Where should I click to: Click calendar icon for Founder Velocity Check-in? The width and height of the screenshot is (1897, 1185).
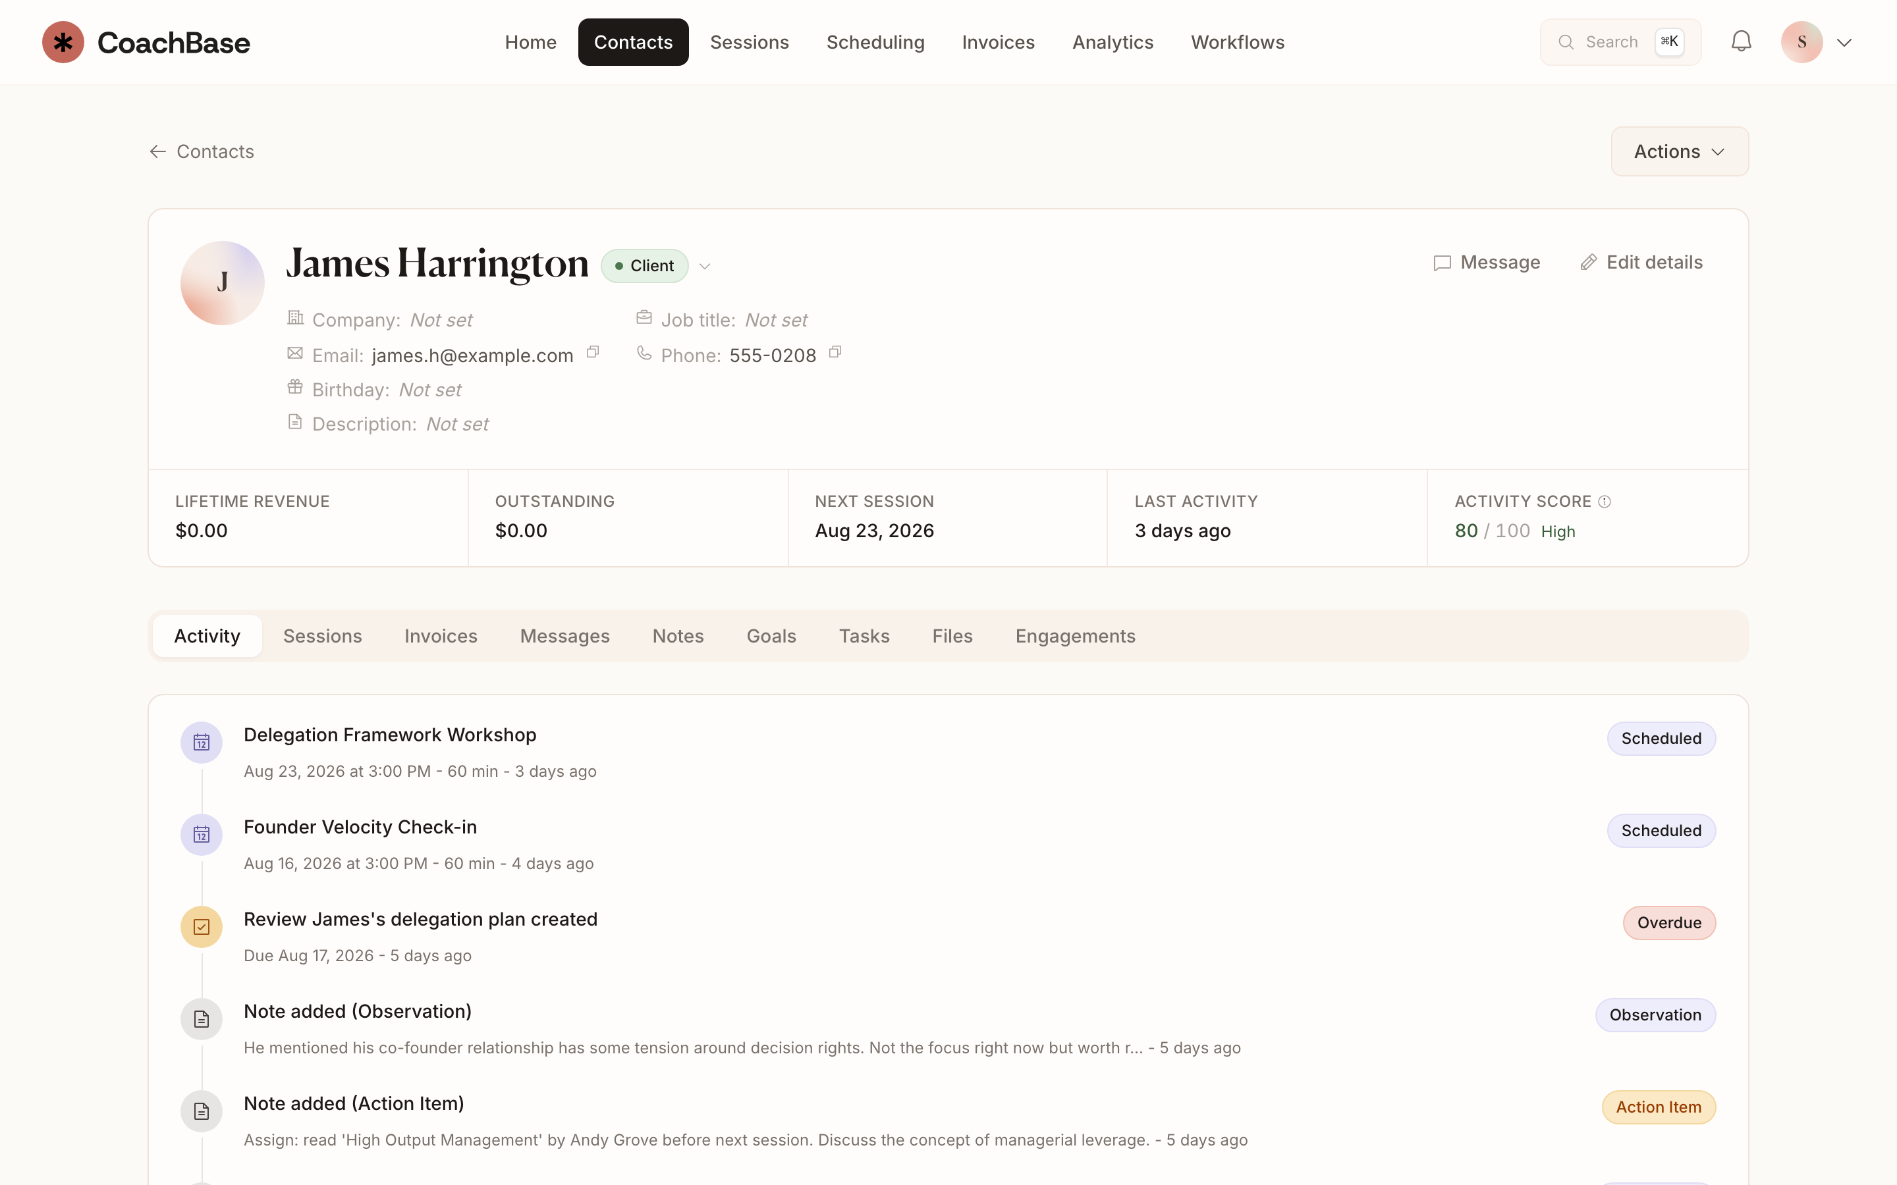[x=202, y=835]
